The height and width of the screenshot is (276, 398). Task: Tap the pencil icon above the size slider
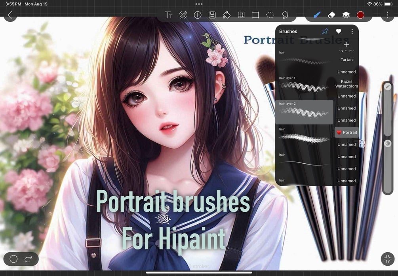[x=388, y=87]
